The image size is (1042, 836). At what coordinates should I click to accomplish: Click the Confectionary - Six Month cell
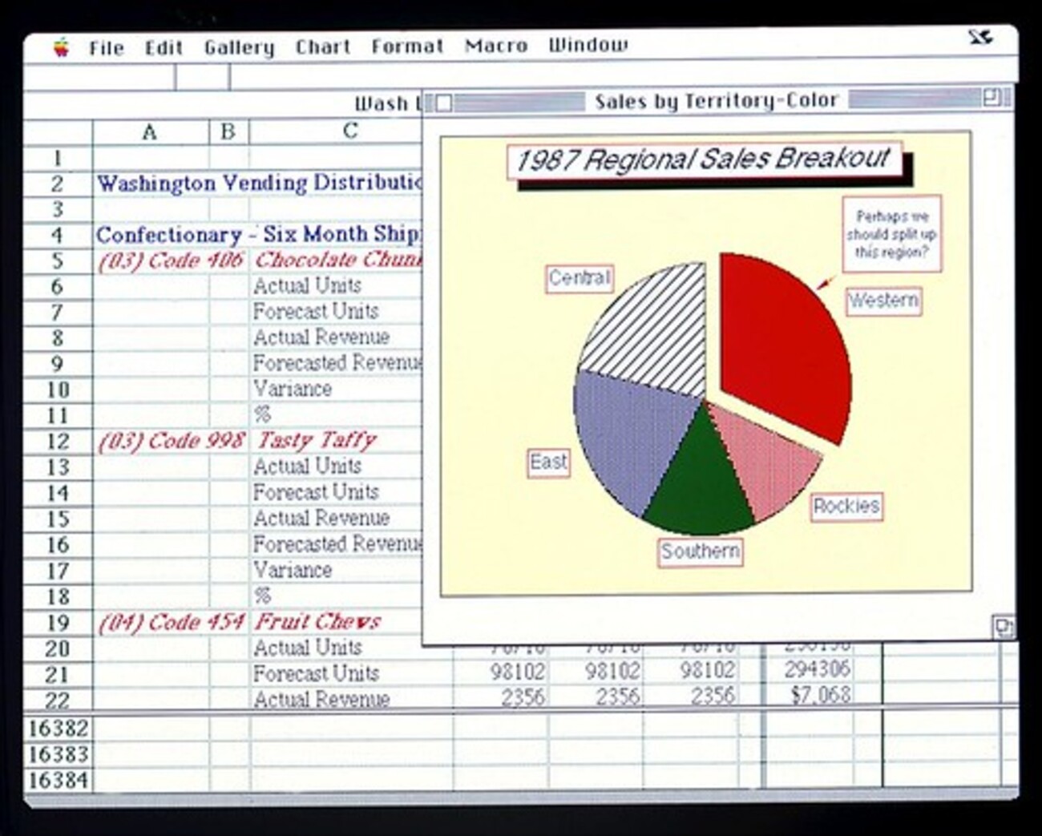coord(258,235)
